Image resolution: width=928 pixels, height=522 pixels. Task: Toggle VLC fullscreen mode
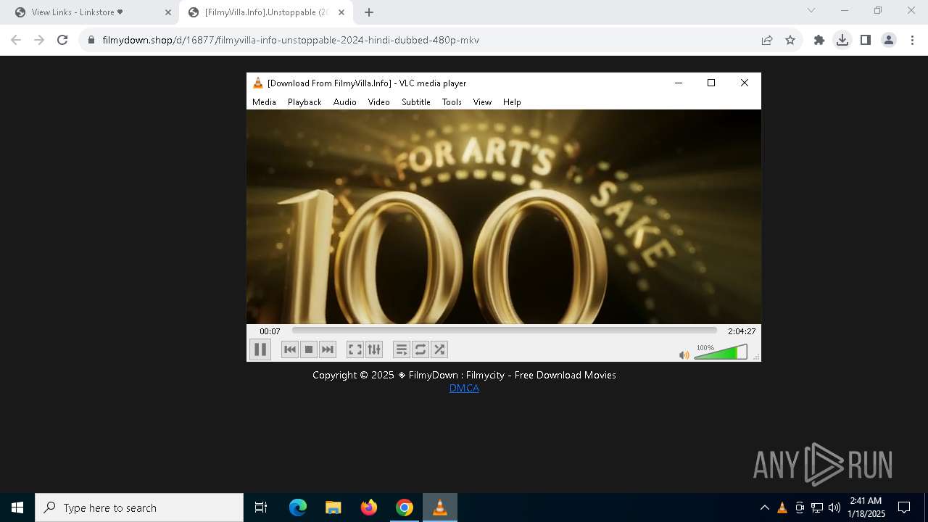pyautogui.click(x=355, y=349)
